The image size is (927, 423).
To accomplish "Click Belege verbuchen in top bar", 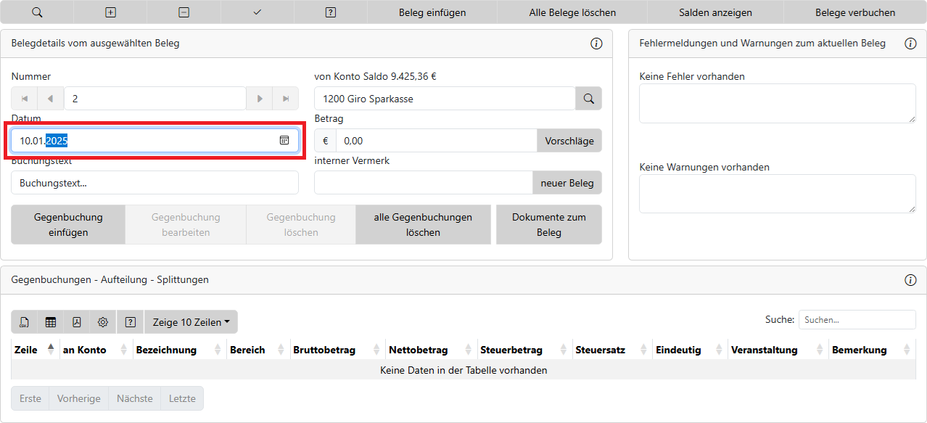I will point(854,12).
